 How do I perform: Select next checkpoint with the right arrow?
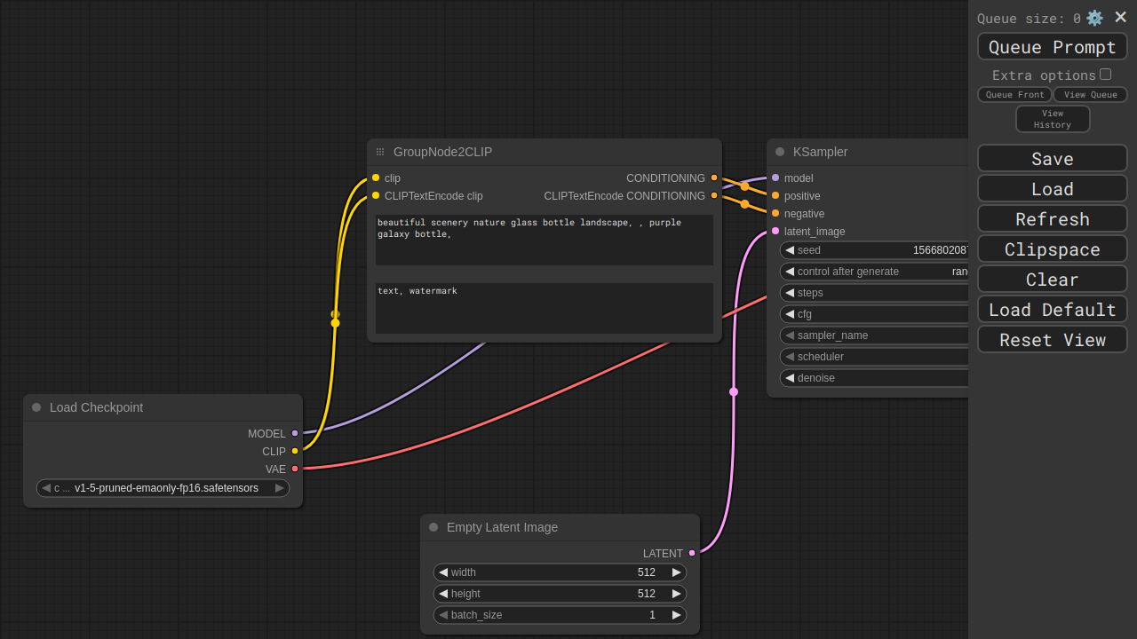coord(280,488)
